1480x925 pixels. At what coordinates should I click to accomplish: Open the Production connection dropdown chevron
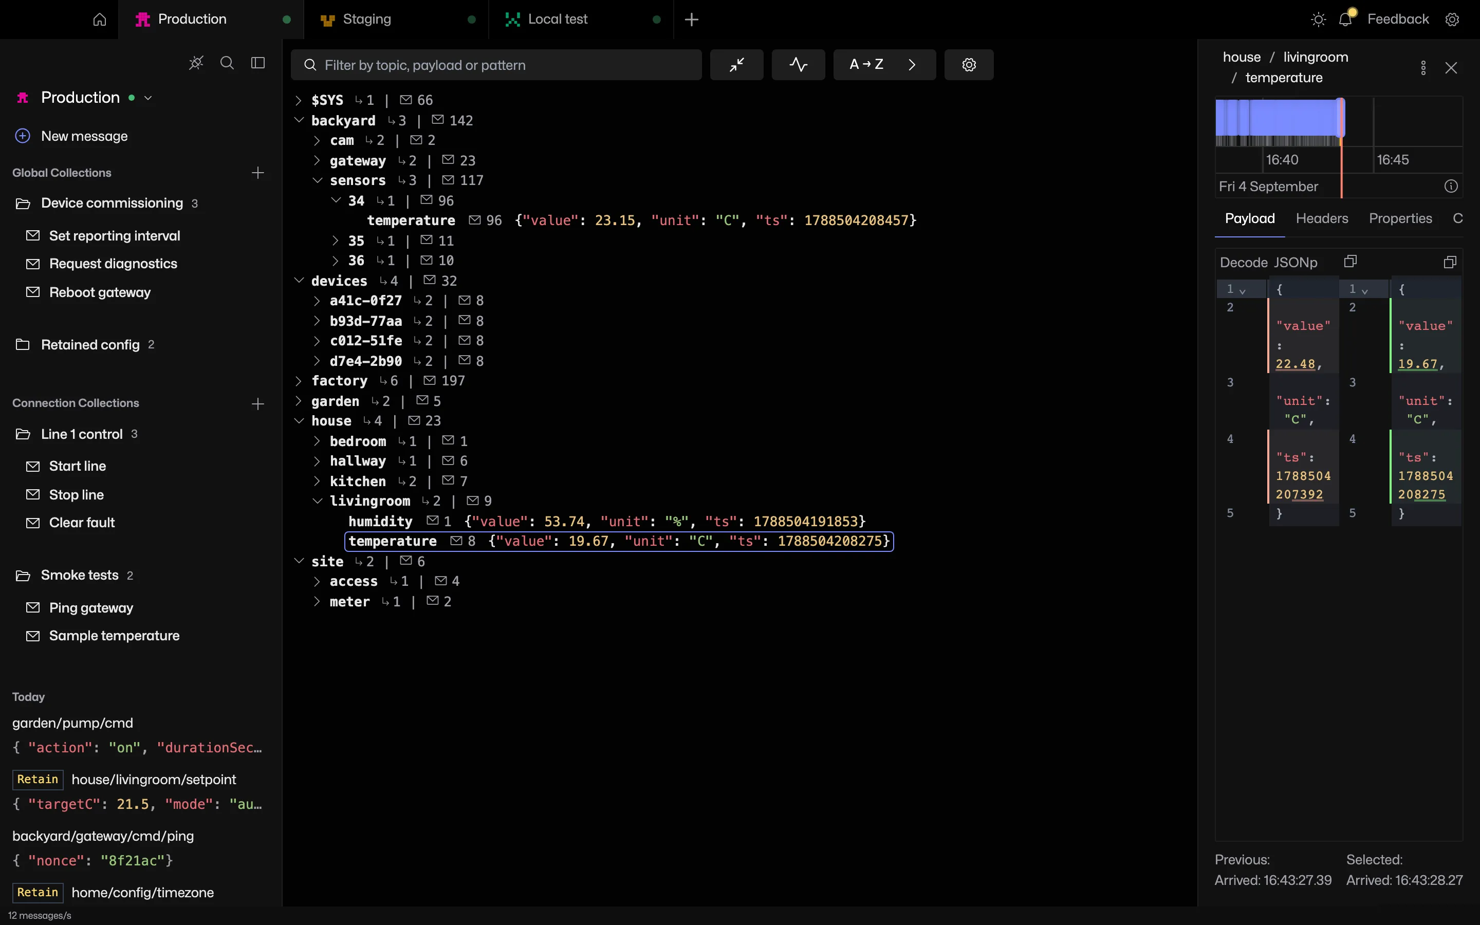(148, 98)
